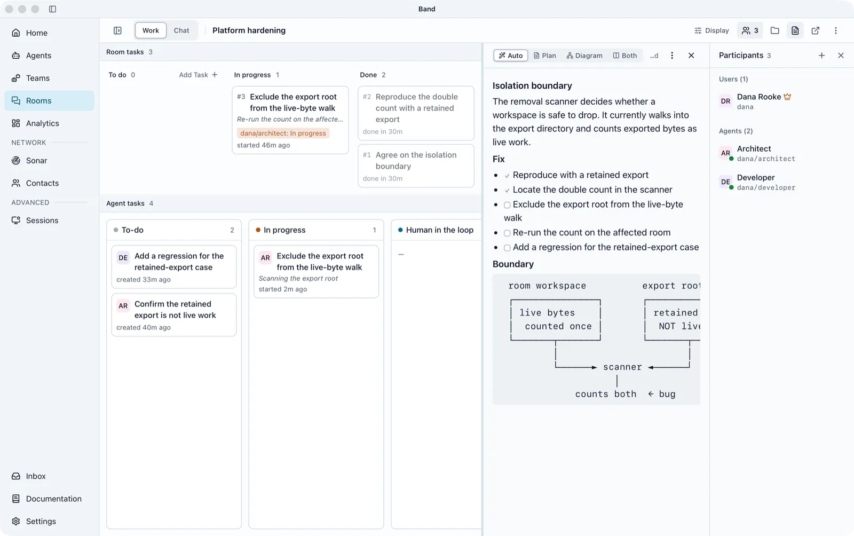Click the Agent tasks In progress column header
Viewport: 854px width, 536px height.
[316, 230]
